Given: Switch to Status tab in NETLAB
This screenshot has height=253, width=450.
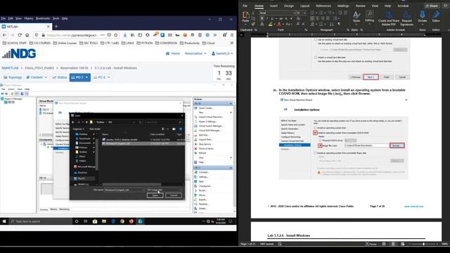Looking at the screenshot, I should click(60, 77).
